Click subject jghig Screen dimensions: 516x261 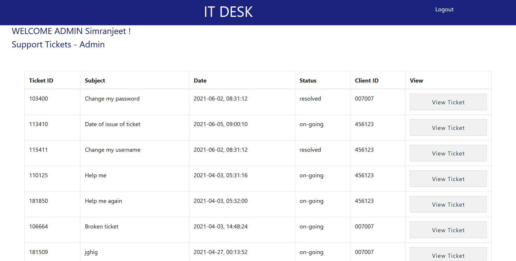click(91, 252)
